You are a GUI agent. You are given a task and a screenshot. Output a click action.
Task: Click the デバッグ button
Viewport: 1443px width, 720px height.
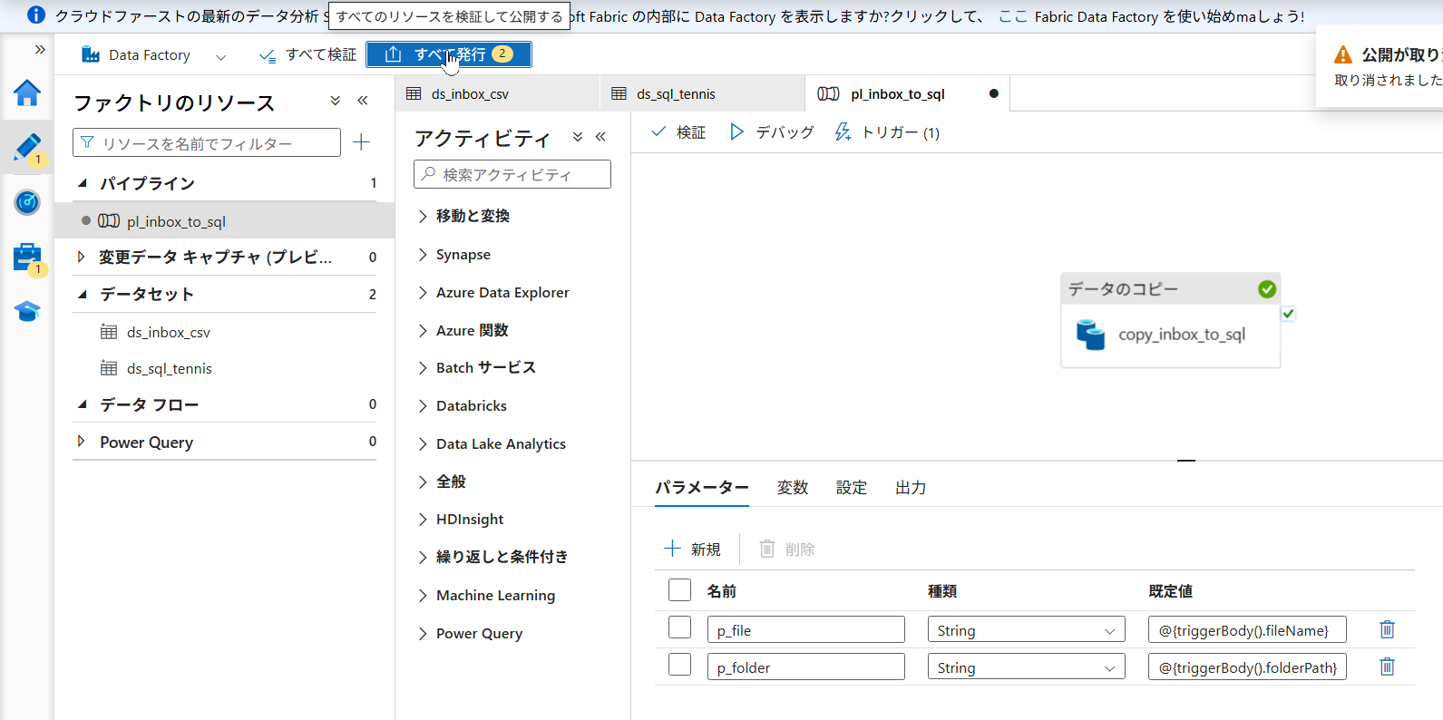point(772,132)
